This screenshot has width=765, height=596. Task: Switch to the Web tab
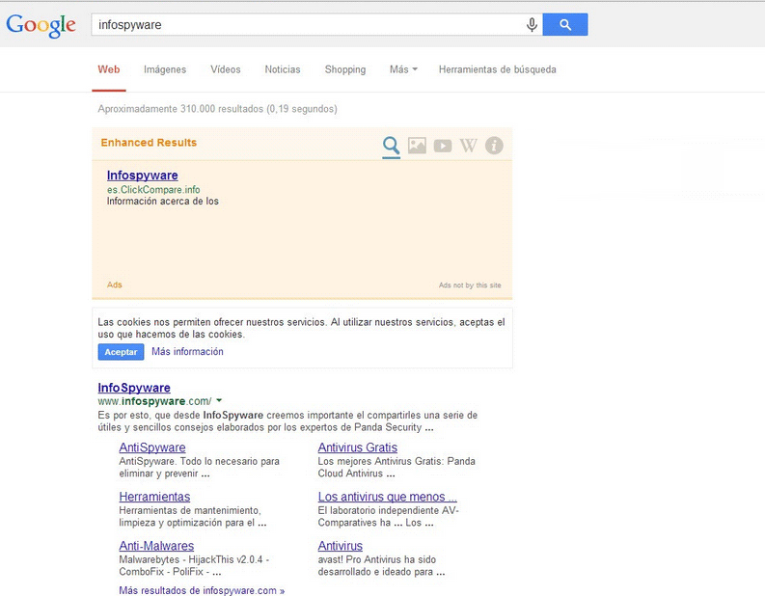pos(109,69)
